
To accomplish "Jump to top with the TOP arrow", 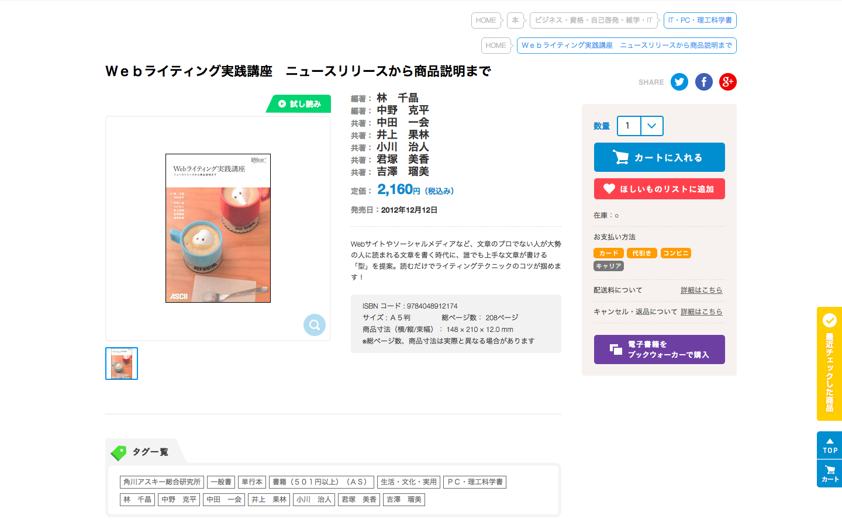I will [x=830, y=445].
